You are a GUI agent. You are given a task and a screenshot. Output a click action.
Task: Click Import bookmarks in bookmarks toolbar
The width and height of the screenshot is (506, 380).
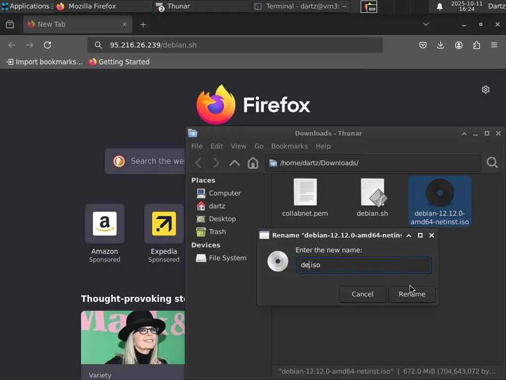(45, 62)
